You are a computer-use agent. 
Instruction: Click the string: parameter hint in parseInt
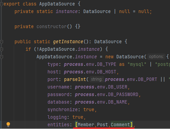(x=97, y=79)
